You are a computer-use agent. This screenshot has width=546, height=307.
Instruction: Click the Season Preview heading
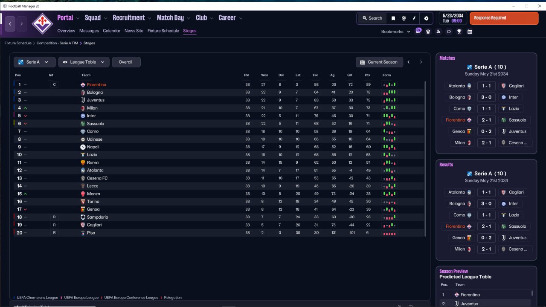[454, 271]
